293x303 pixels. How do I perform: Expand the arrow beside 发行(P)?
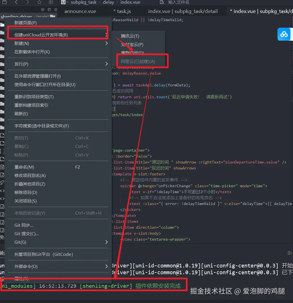(106, 64)
